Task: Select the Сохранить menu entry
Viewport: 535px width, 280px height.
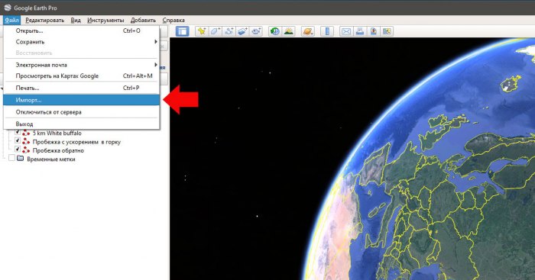Action: pos(81,42)
